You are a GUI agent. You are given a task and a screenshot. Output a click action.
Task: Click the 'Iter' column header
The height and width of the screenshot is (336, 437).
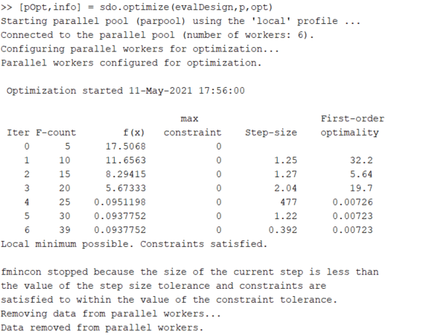(18, 133)
